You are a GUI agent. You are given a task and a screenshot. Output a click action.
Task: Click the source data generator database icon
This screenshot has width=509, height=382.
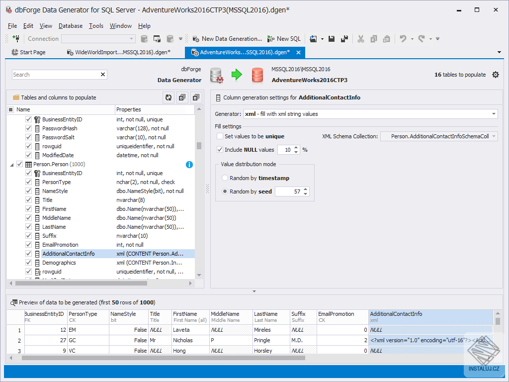click(216, 75)
